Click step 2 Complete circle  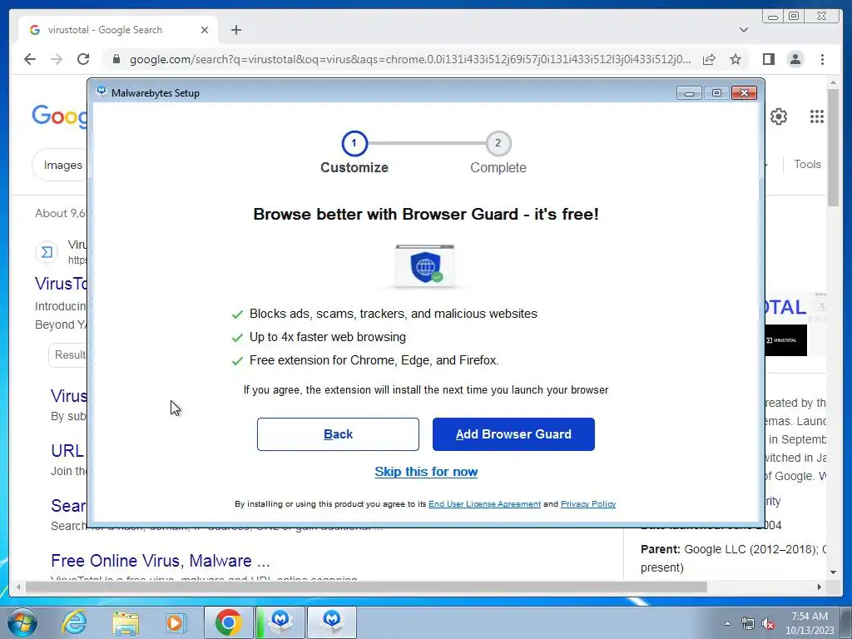[x=498, y=143]
